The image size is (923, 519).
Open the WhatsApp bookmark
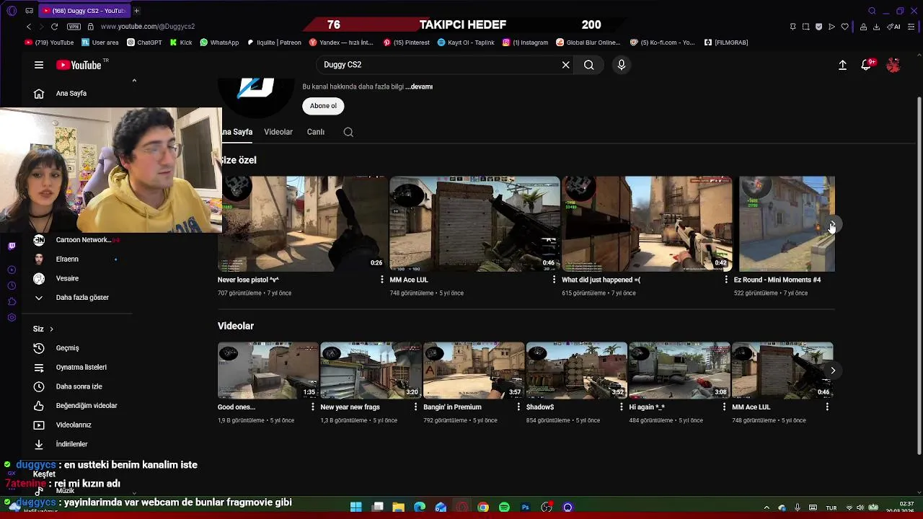click(219, 43)
